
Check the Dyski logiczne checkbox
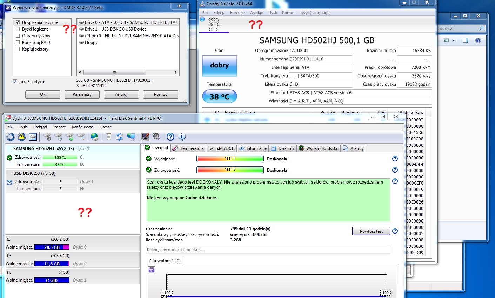[x=18, y=29]
